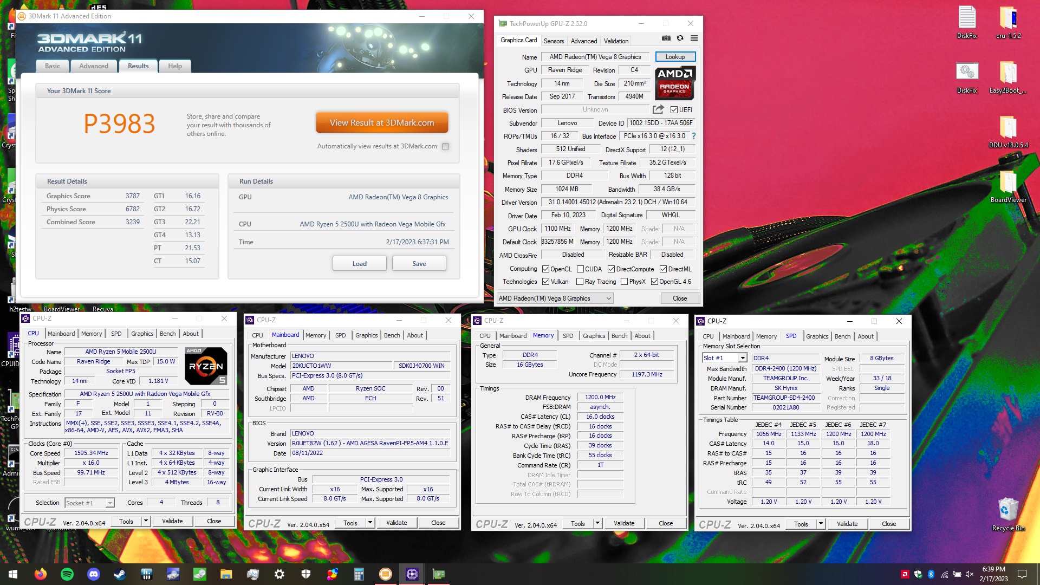Screen dimensions: 1040x585
Task: Open the Sensors tab in GPU-Z
Action: 554,41
